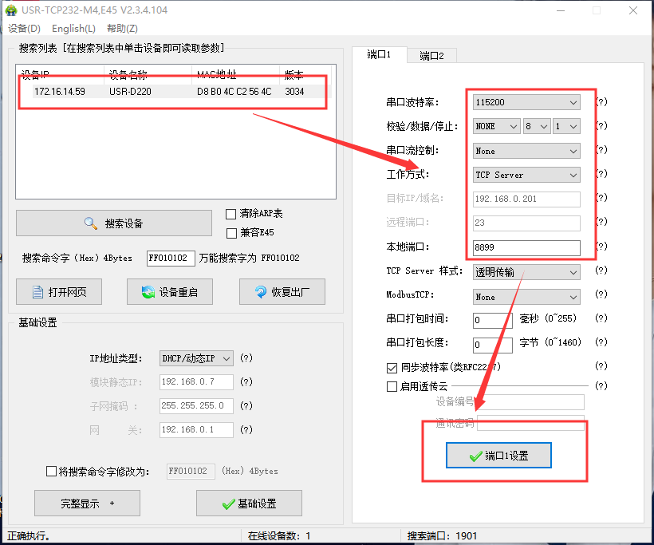Click the restore icon on factory reset button
The image size is (654, 545).
click(x=261, y=292)
